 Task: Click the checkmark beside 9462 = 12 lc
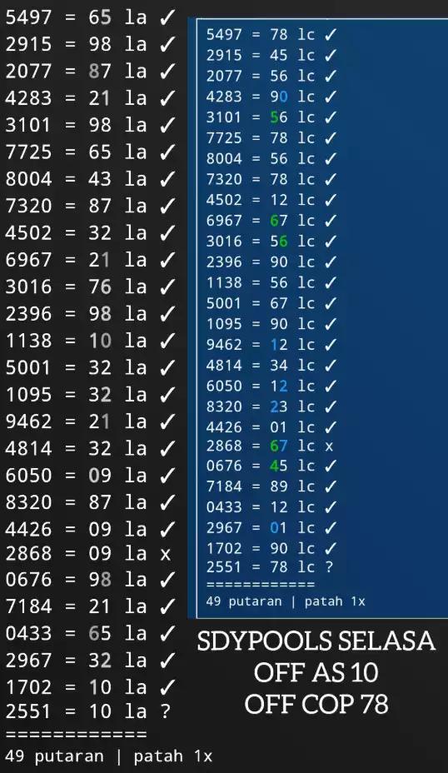tap(331, 344)
